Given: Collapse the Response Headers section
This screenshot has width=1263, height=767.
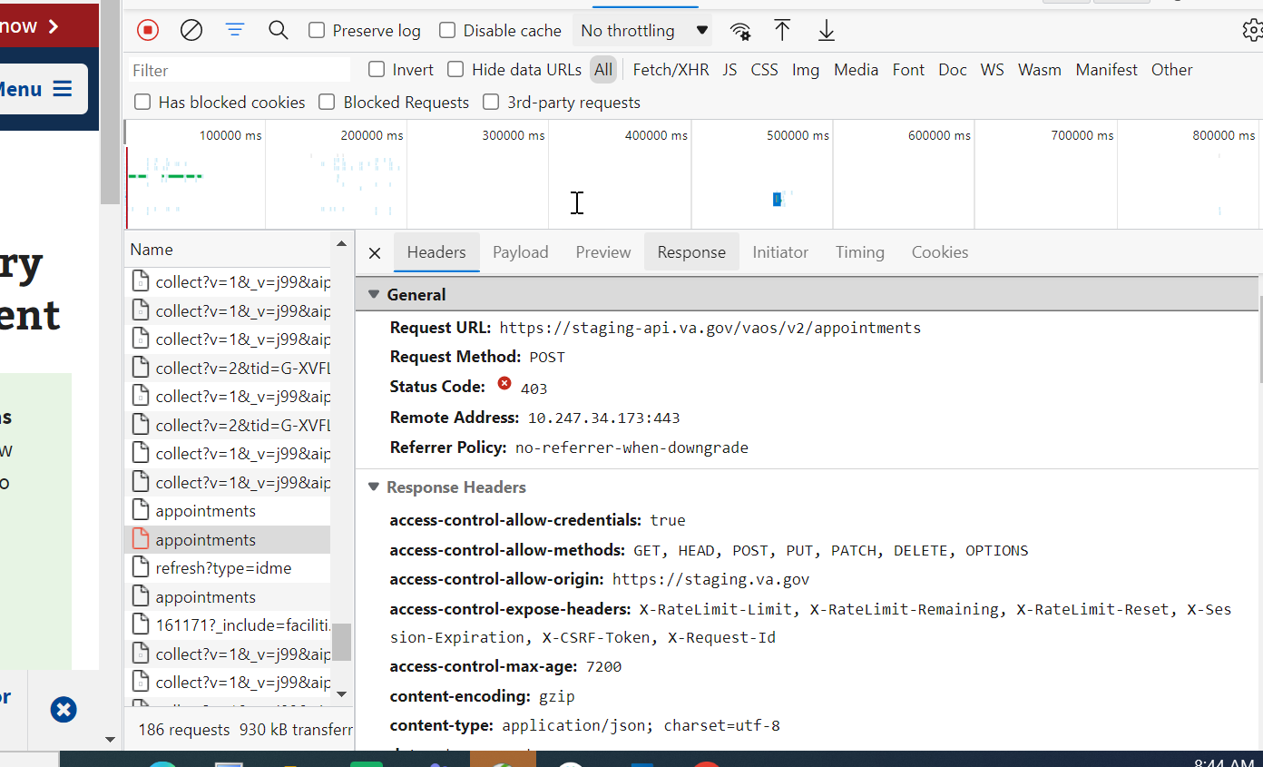Looking at the screenshot, I should click(374, 487).
